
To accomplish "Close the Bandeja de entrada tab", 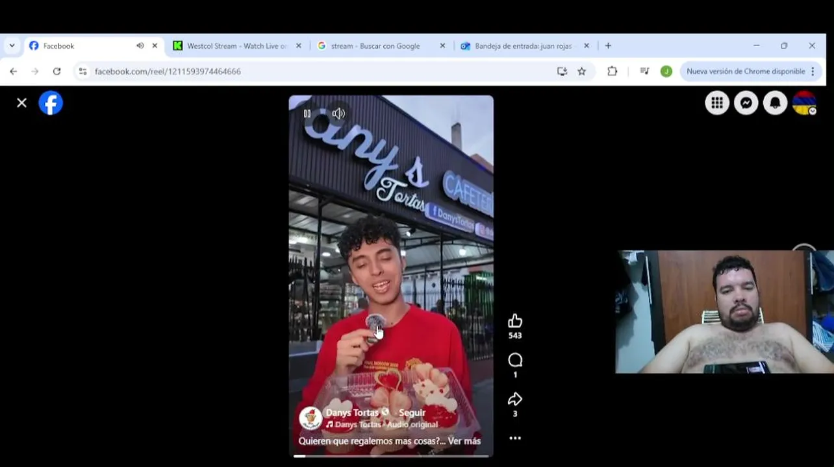I will tap(587, 46).
